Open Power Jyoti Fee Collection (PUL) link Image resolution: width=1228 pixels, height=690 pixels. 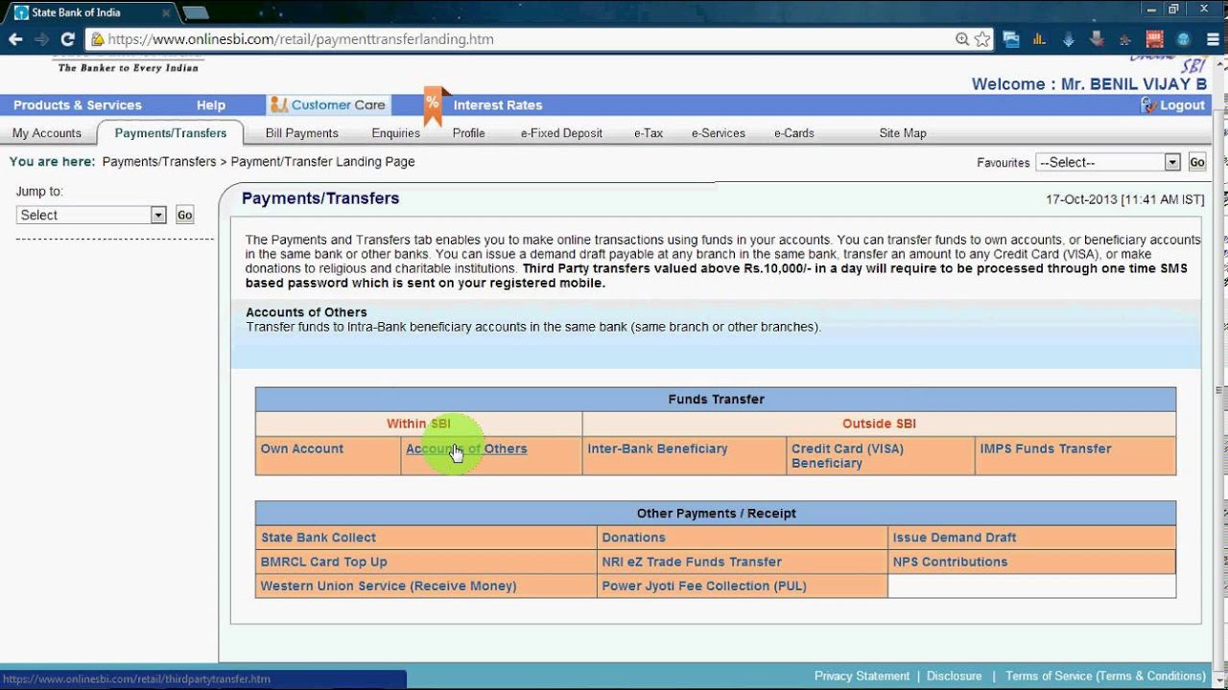pos(704,586)
